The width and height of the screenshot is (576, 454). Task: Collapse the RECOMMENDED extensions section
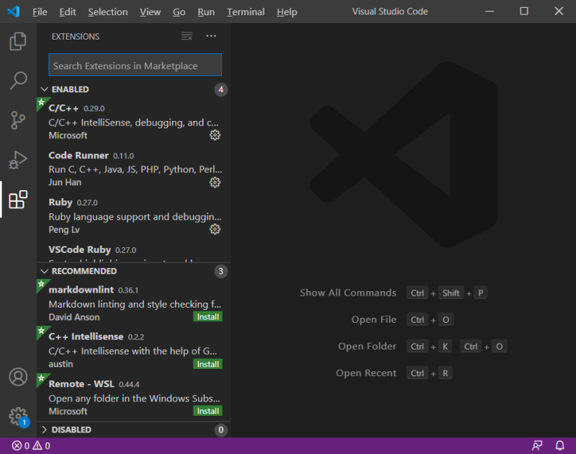(45, 271)
